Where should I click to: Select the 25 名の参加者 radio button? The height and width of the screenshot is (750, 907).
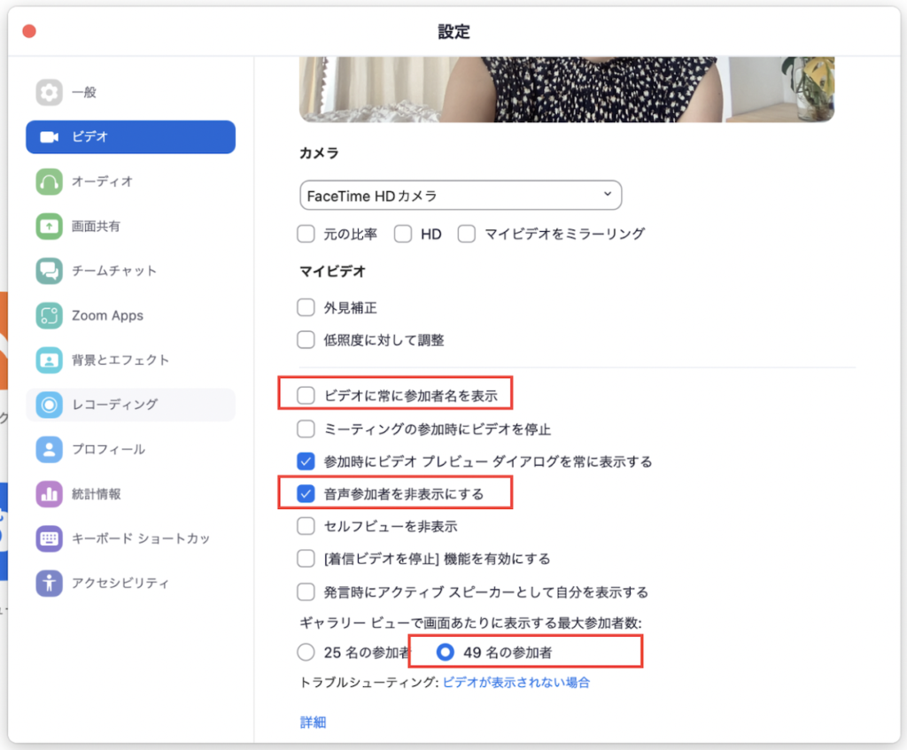coord(306,653)
